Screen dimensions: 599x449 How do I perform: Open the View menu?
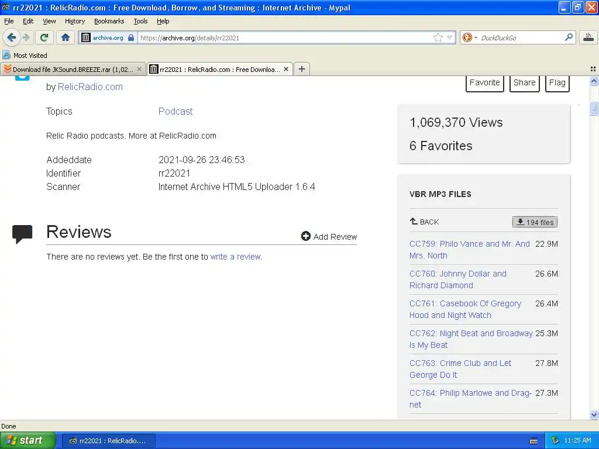(49, 21)
